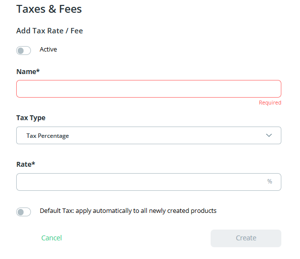Enable the Default Tax toggle
The width and height of the screenshot is (300, 259).
(24, 212)
